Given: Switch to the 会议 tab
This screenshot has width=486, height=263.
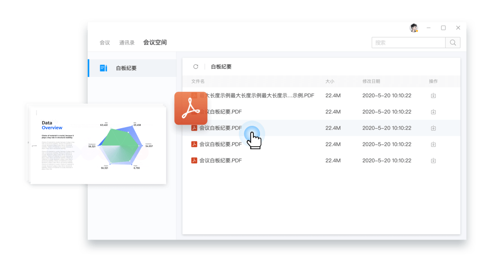Looking at the screenshot, I should pyautogui.click(x=105, y=43).
